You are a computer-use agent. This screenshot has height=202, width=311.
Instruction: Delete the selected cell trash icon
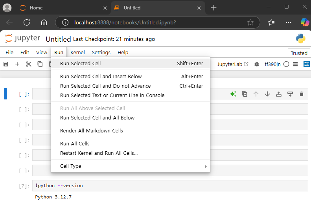click(302, 94)
